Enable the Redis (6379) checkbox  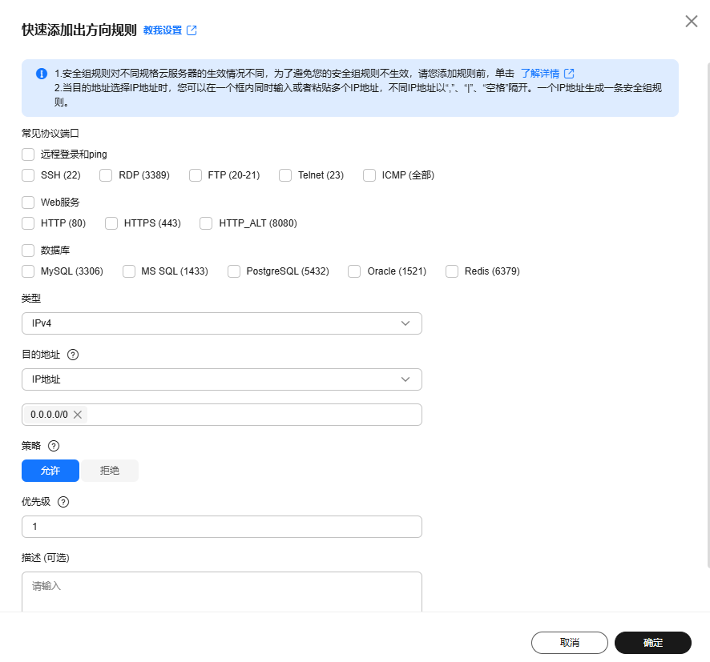(451, 271)
